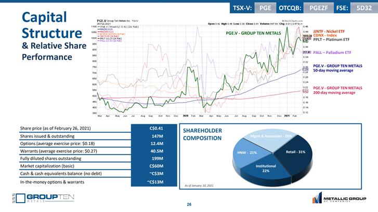Click the 40.5M warrants value
This screenshot has height=212, width=378.
(x=157, y=151)
